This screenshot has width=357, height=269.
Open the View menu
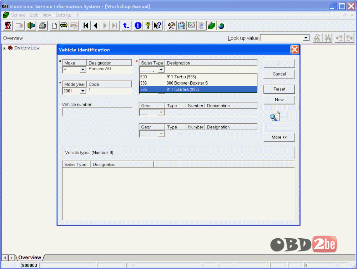pyautogui.click(x=47, y=15)
